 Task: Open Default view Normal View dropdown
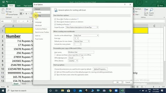(x=82, y=41)
